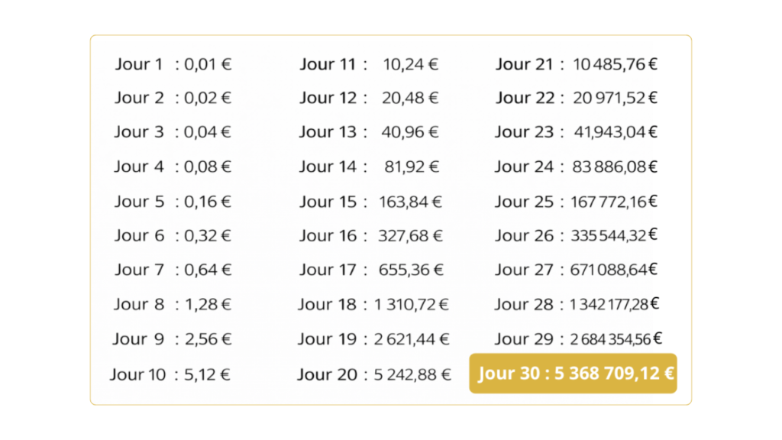
Task: Click the Jour 15 label
Action: pyautogui.click(x=328, y=202)
